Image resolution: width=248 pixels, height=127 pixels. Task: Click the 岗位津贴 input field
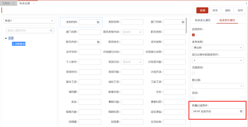175,112
